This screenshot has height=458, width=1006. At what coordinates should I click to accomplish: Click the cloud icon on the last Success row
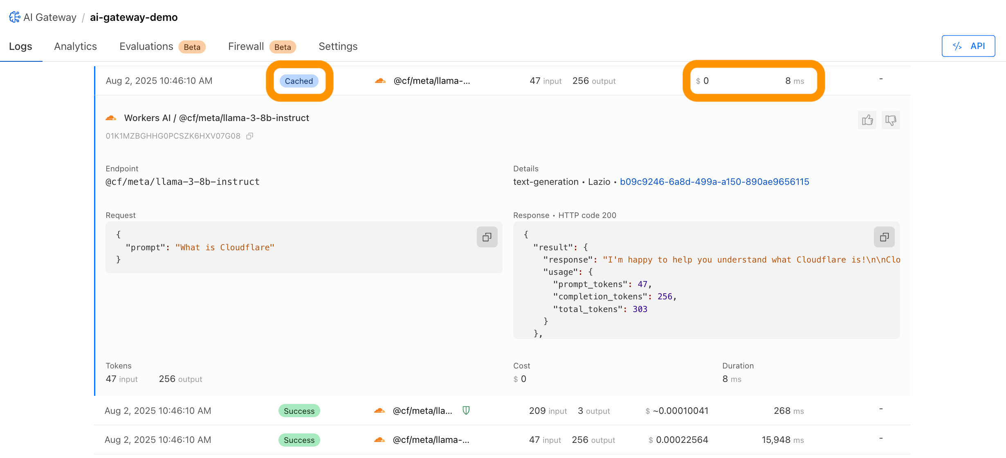380,440
